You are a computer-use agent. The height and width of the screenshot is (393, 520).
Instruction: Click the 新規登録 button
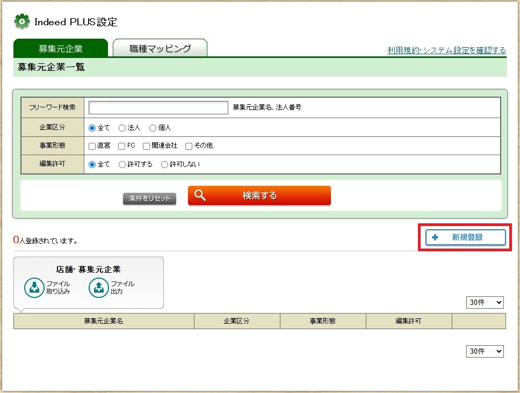[466, 237]
